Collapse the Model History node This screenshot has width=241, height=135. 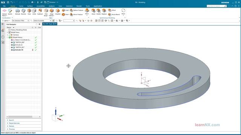click(7, 37)
